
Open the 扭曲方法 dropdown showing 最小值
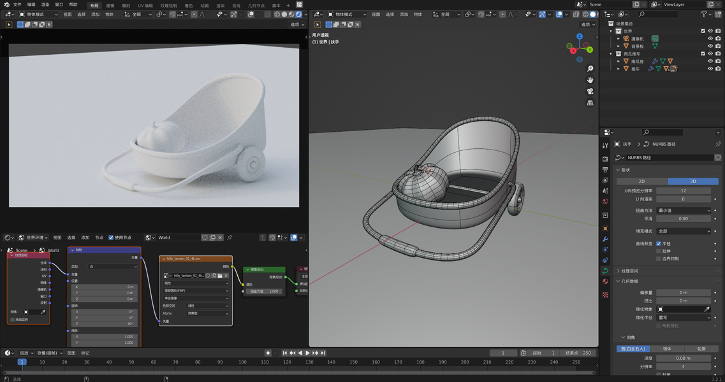pos(683,210)
